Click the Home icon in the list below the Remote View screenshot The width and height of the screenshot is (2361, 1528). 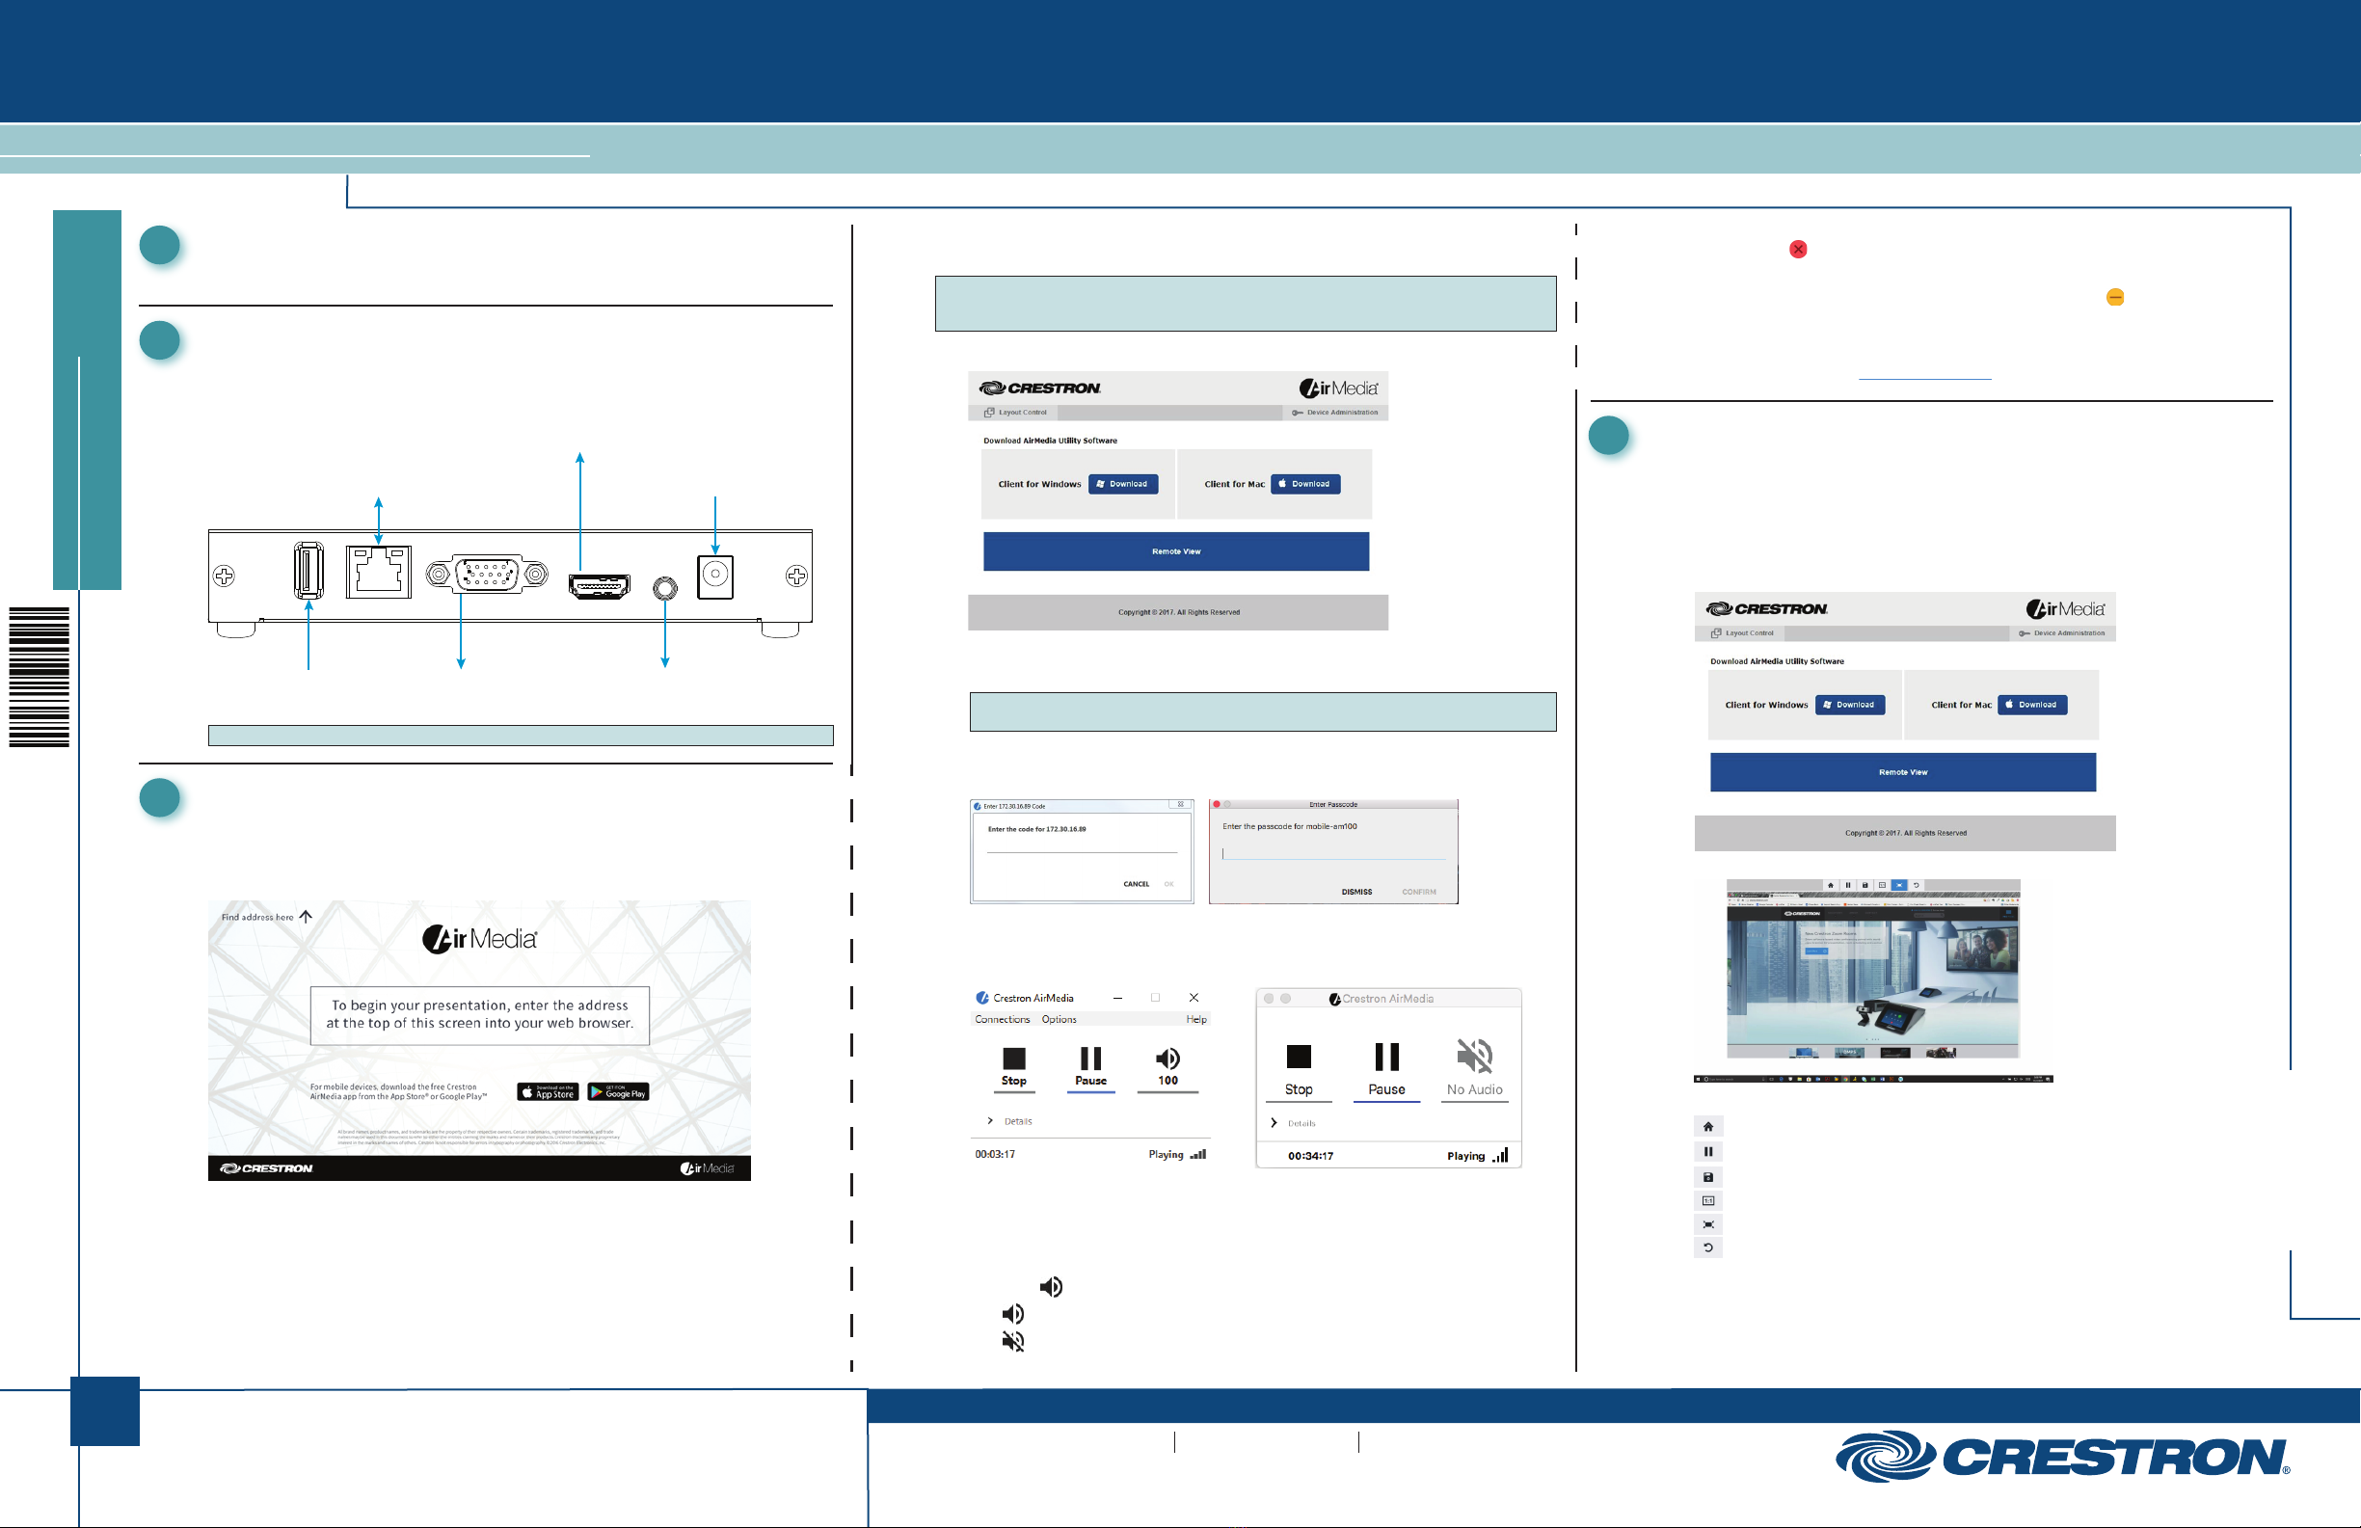[x=1708, y=1126]
